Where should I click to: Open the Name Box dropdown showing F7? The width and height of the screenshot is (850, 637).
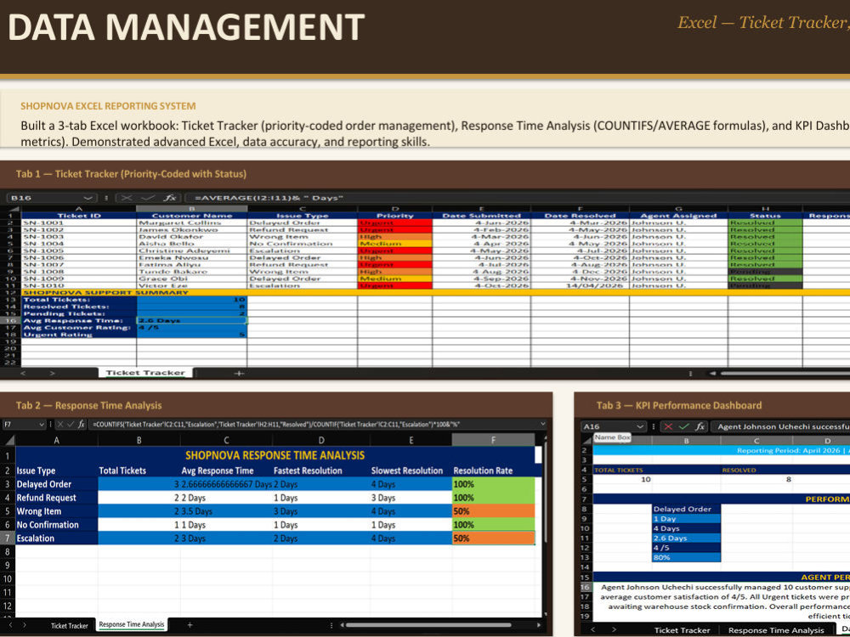(x=42, y=425)
